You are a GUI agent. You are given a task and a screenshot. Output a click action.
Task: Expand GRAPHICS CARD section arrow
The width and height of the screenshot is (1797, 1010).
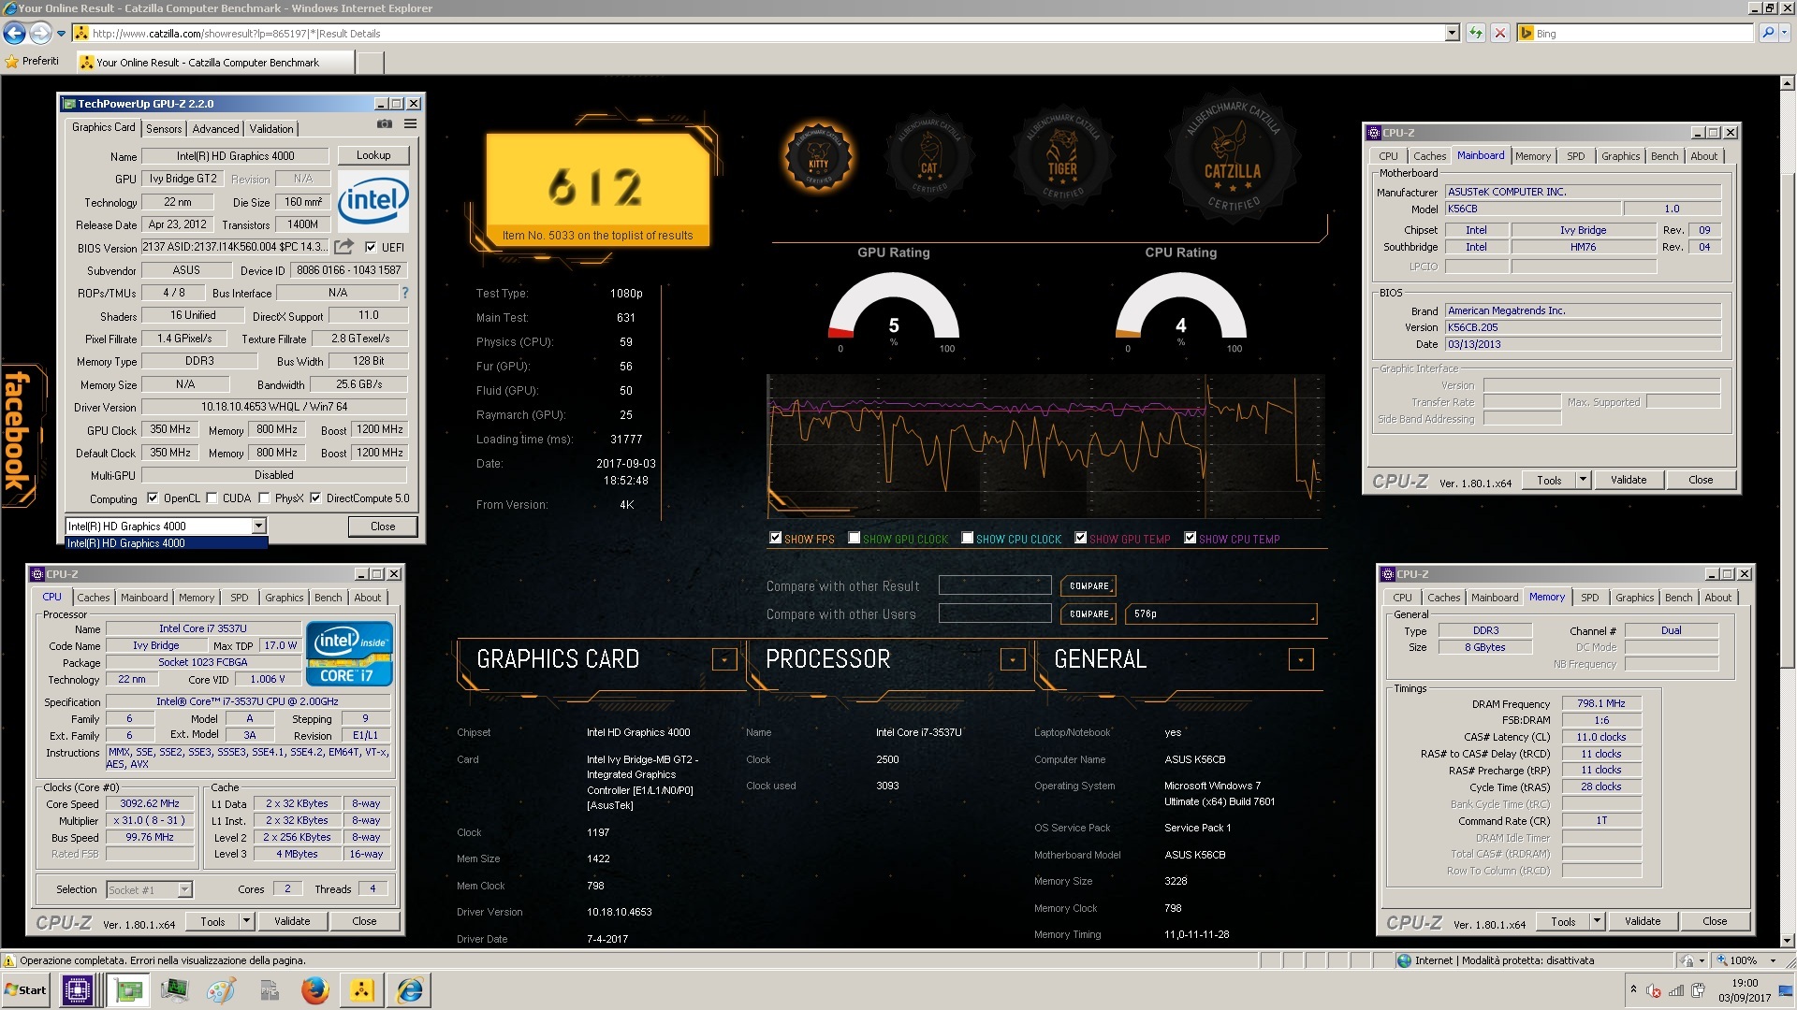723,659
